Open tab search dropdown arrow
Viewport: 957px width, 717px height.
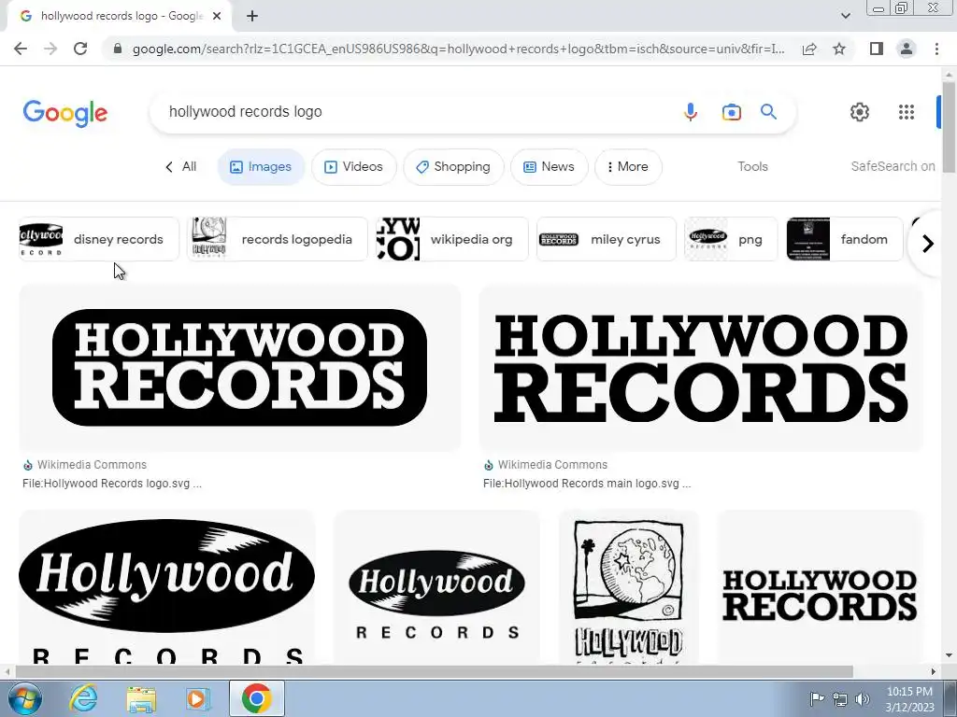845,16
